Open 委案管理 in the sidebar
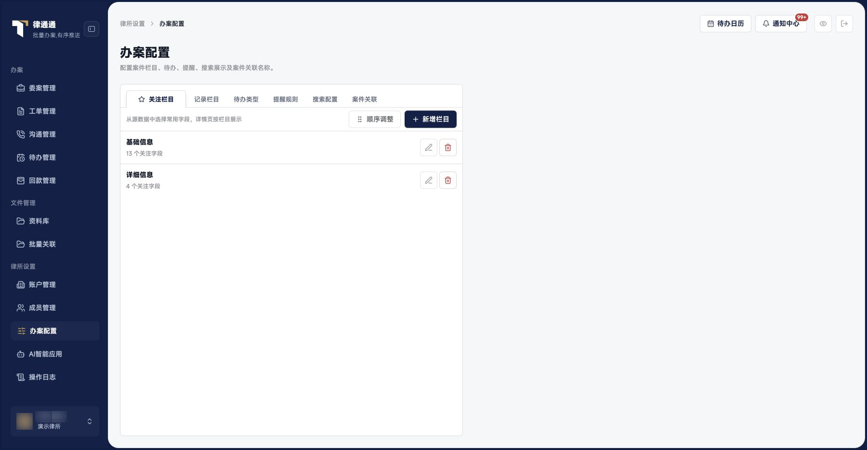This screenshot has height=450, width=867. [55, 88]
